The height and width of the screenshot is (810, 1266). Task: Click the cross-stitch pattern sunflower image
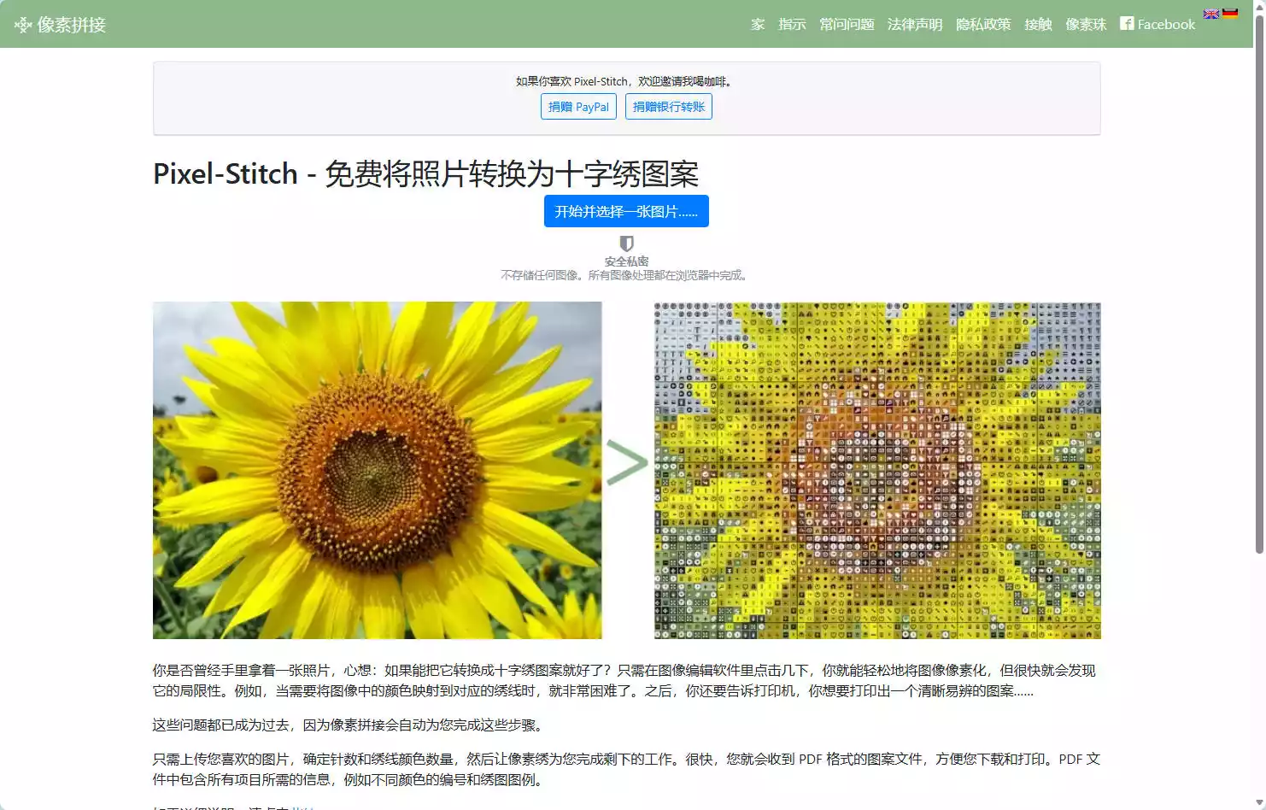pyautogui.click(x=877, y=470)
